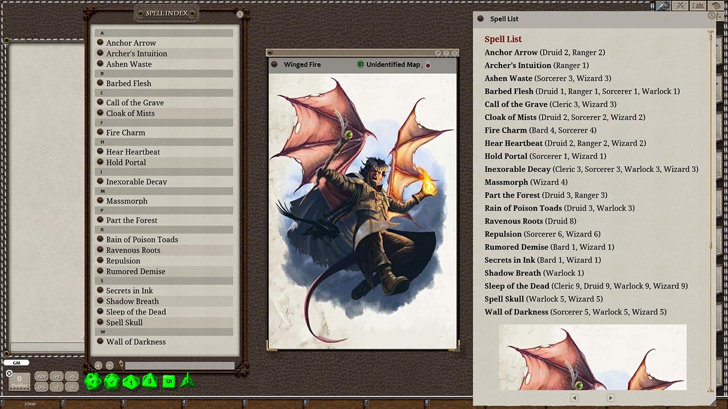Click the wing artwork thumbnail in Spell List

593,357
